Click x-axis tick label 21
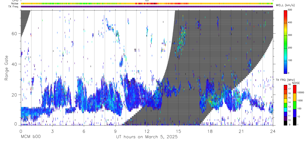The image size is (307, 142). [x=241, y=131]
